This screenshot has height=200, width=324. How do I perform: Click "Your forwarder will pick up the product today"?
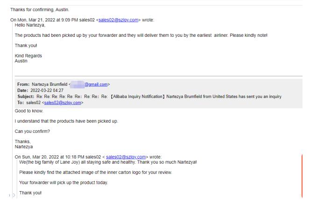[63, 183]
